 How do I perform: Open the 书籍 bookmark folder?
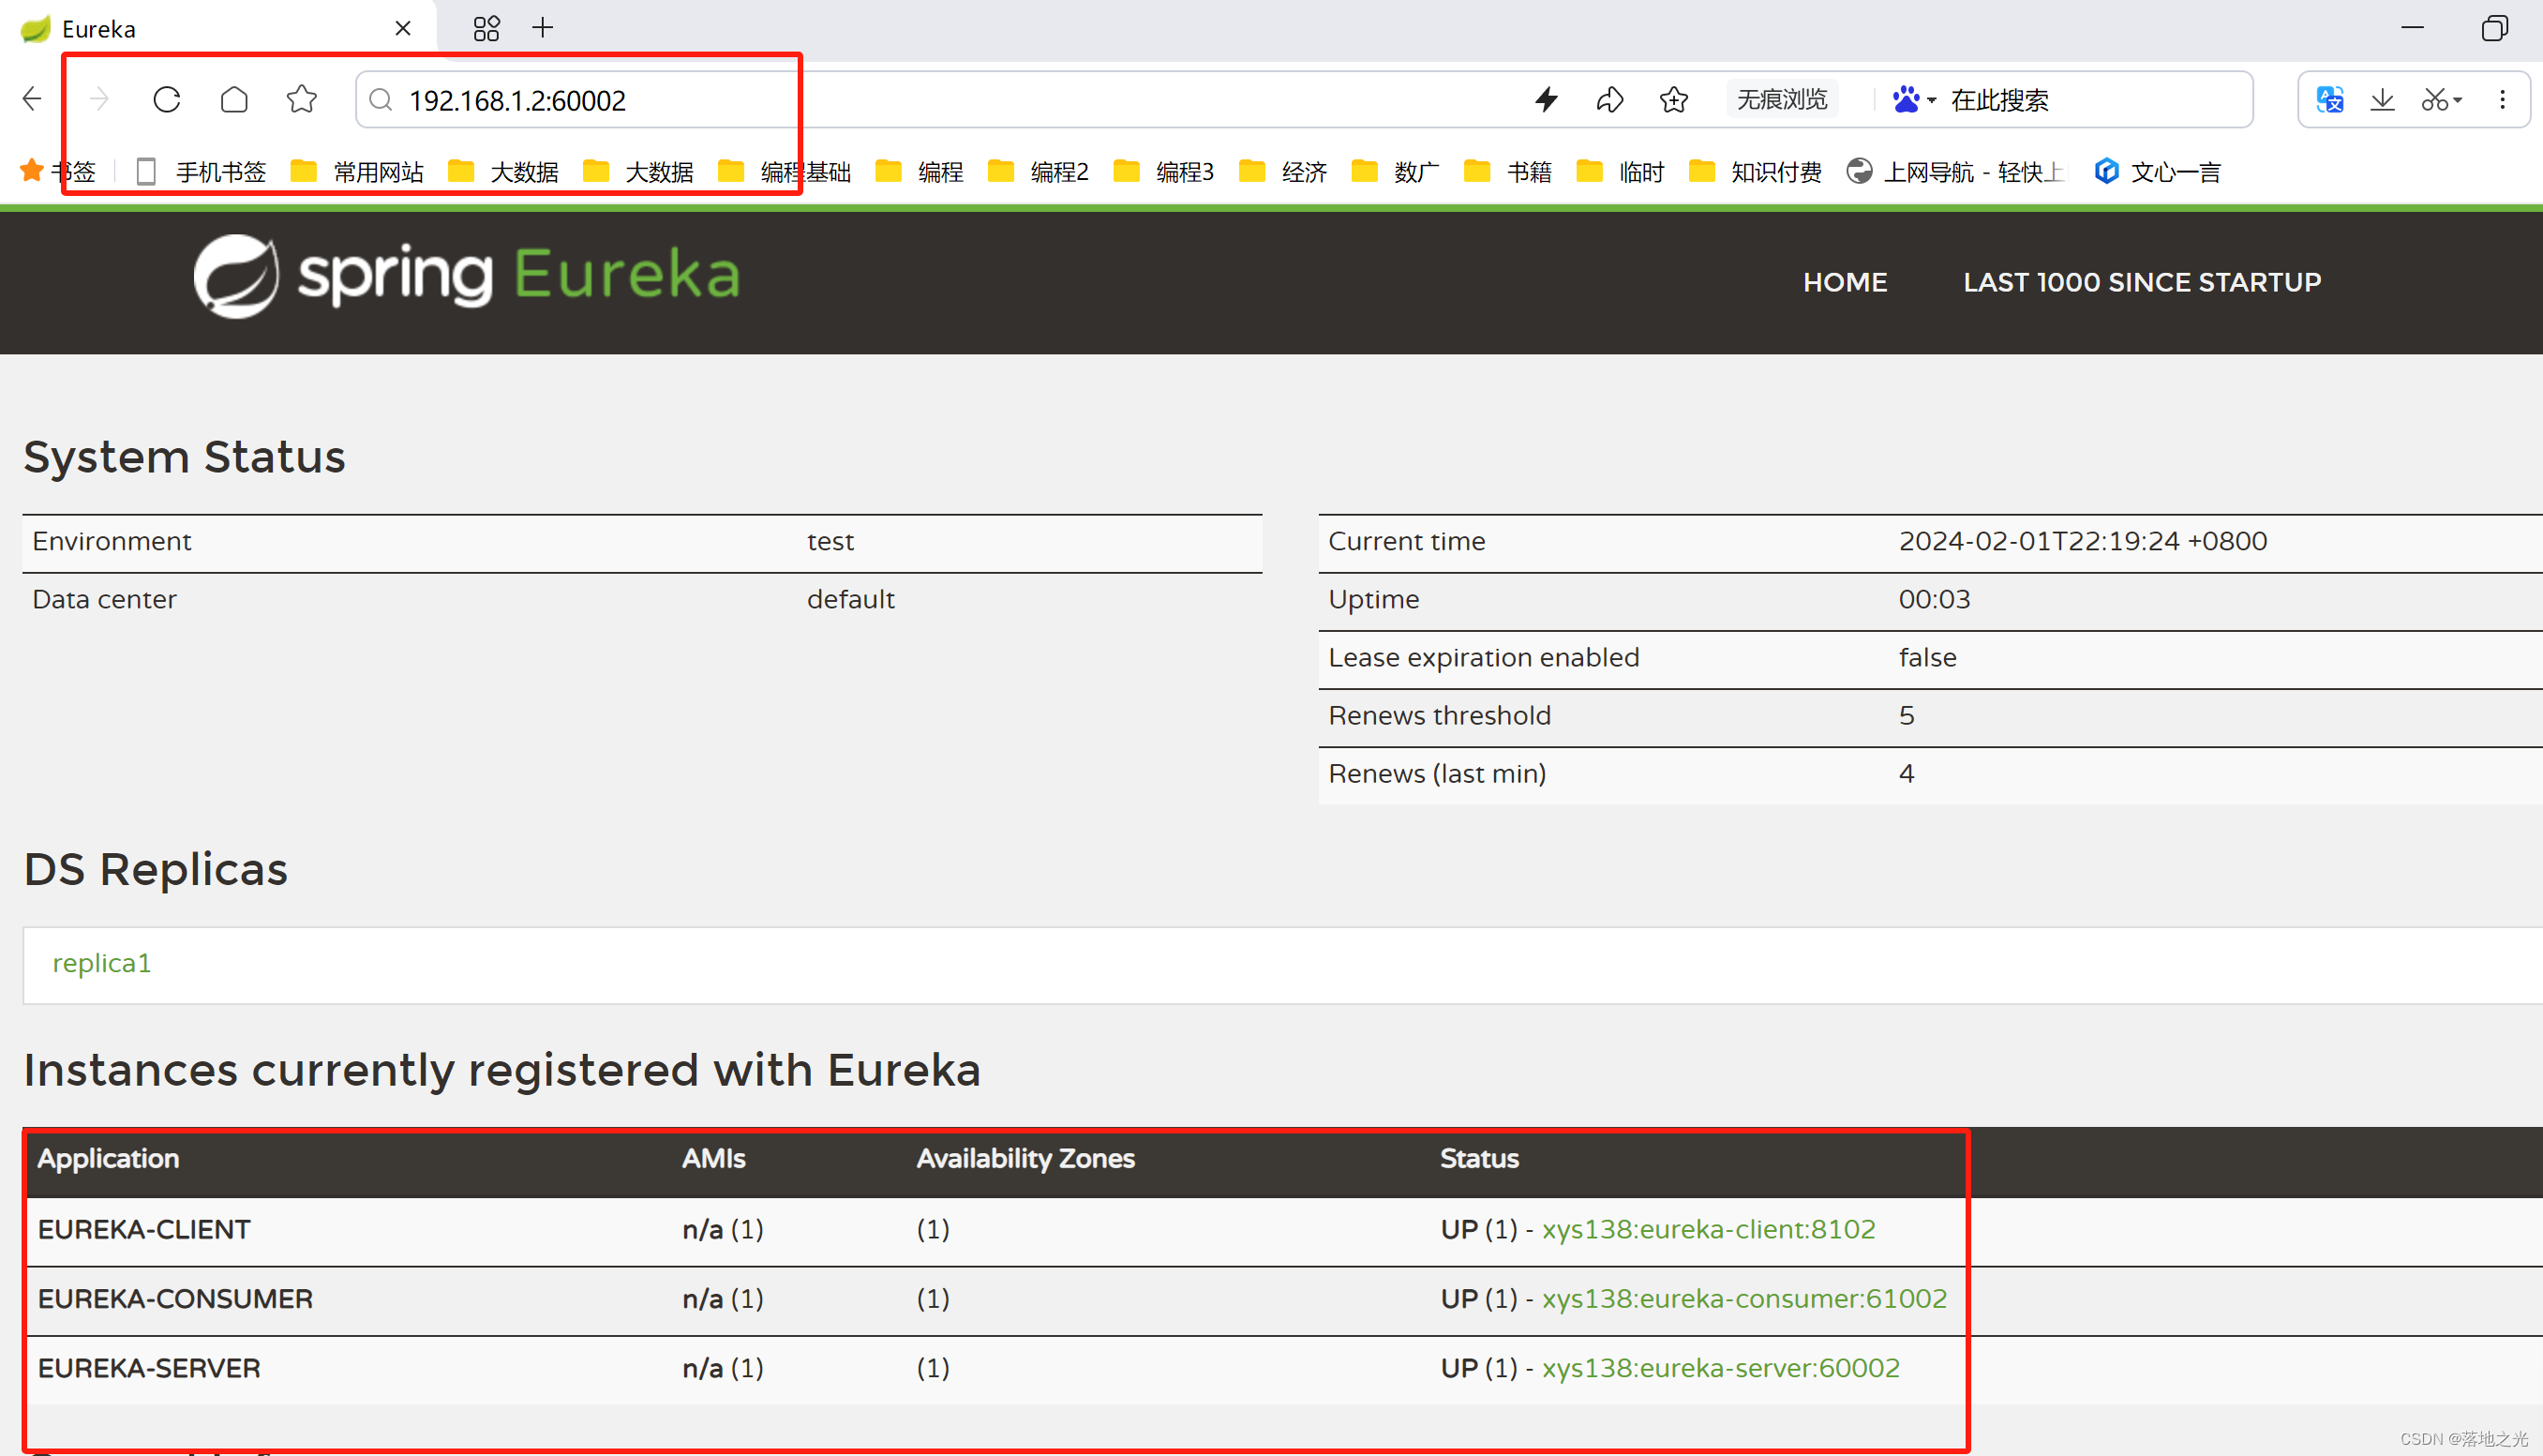1507,171
